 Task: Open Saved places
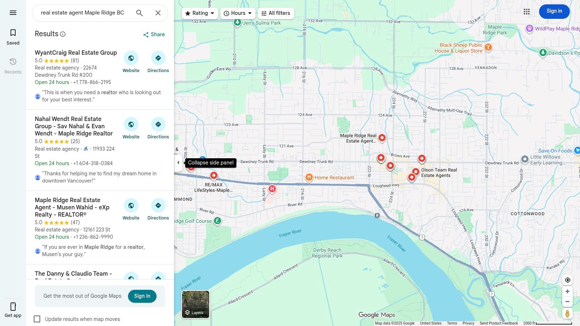(x=13, y=37)
